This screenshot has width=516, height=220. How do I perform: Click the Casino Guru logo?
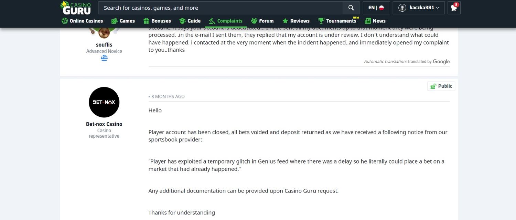[x=76, y=8]
